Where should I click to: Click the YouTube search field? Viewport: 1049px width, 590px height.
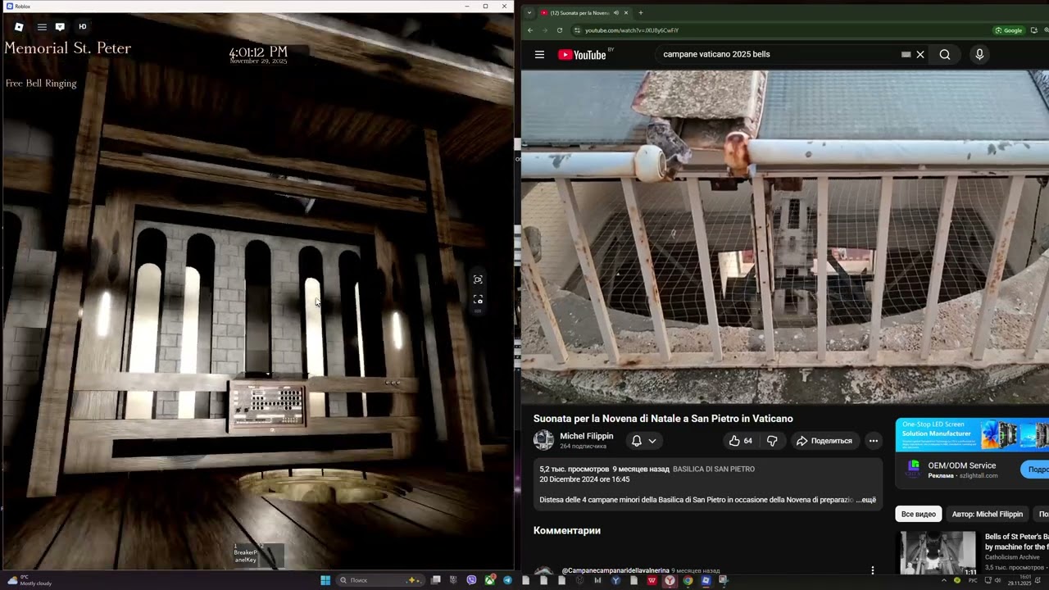779,54
